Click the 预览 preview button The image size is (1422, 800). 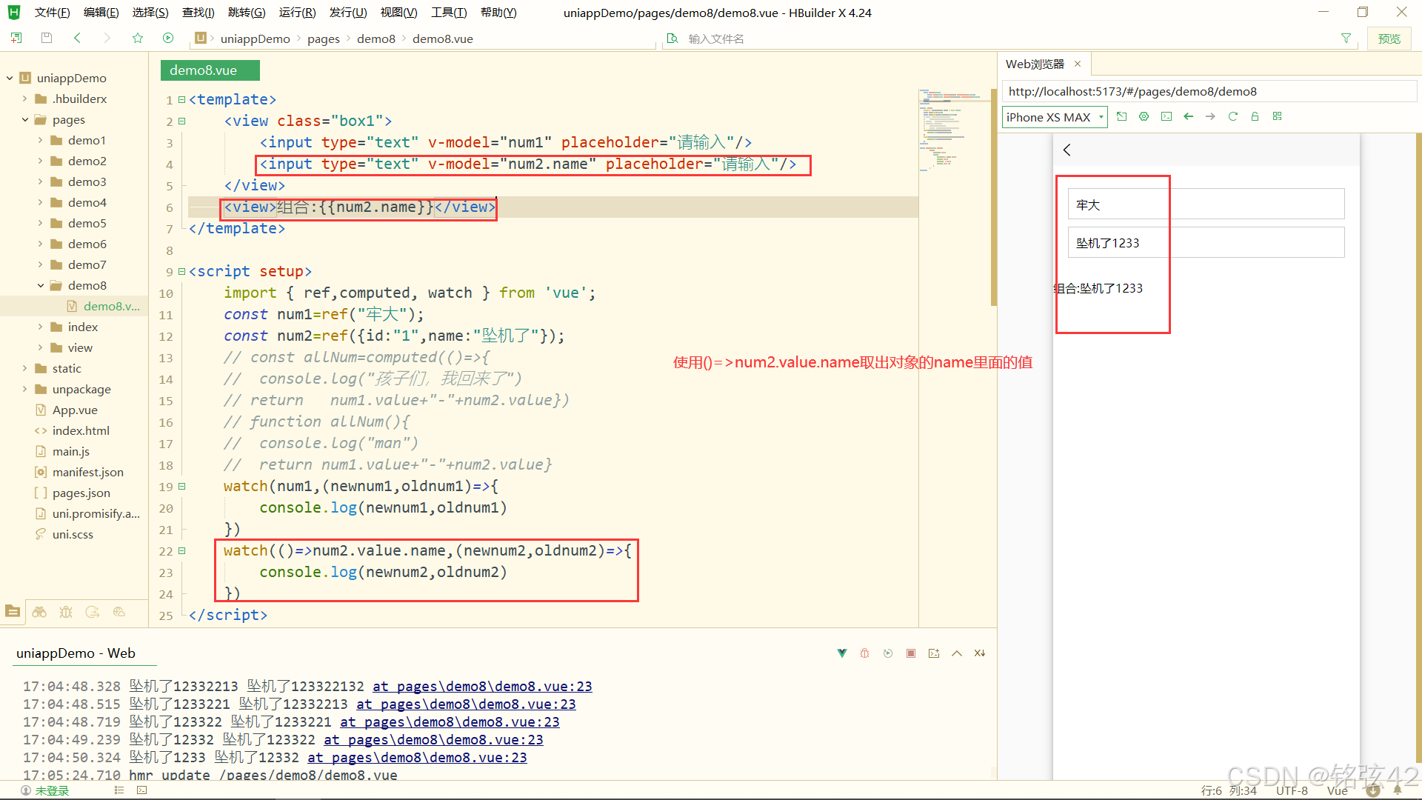pos(1389,39)
